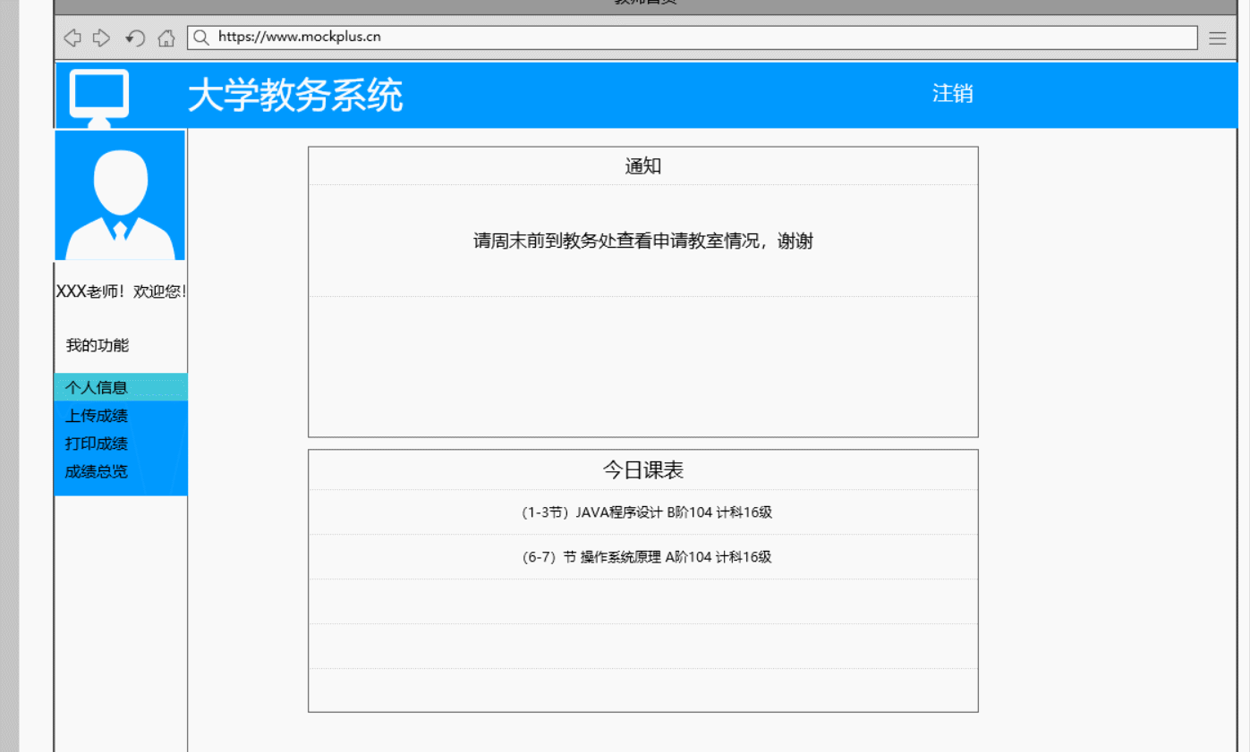Open the 成绩总览 overview page
This screenshot has height=752, width=1250.
(95, 471)
